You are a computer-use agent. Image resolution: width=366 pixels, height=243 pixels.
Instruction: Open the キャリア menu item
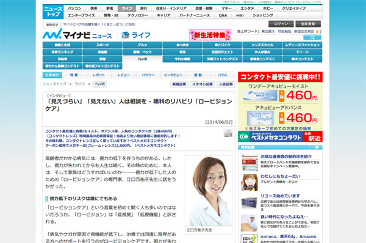click(x=163, y=15)
